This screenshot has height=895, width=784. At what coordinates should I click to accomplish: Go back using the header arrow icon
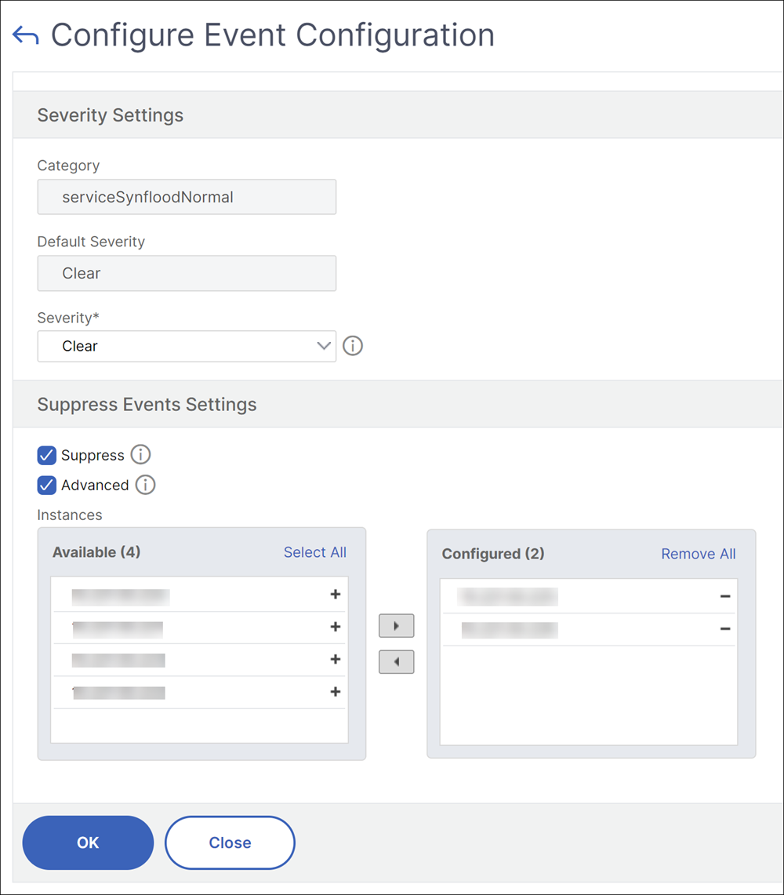(x=26, y=35)
